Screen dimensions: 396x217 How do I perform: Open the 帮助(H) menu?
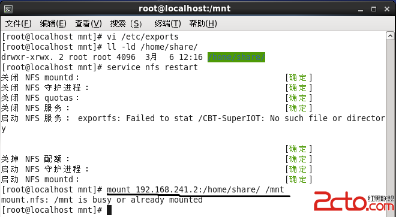pos(203,24)
